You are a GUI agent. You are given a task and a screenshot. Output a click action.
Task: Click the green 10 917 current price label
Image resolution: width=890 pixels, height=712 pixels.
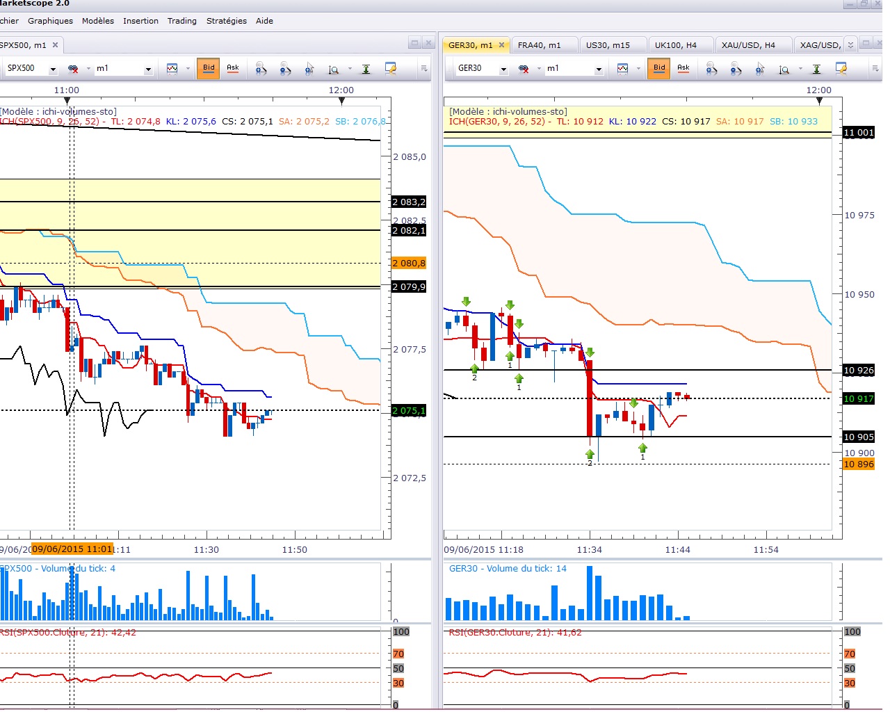[x=859, y=399]
